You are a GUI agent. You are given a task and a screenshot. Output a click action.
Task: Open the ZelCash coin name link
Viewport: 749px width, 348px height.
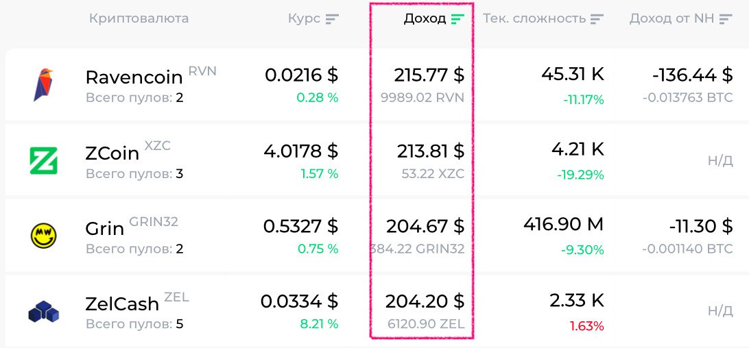(x=122, y=303)
